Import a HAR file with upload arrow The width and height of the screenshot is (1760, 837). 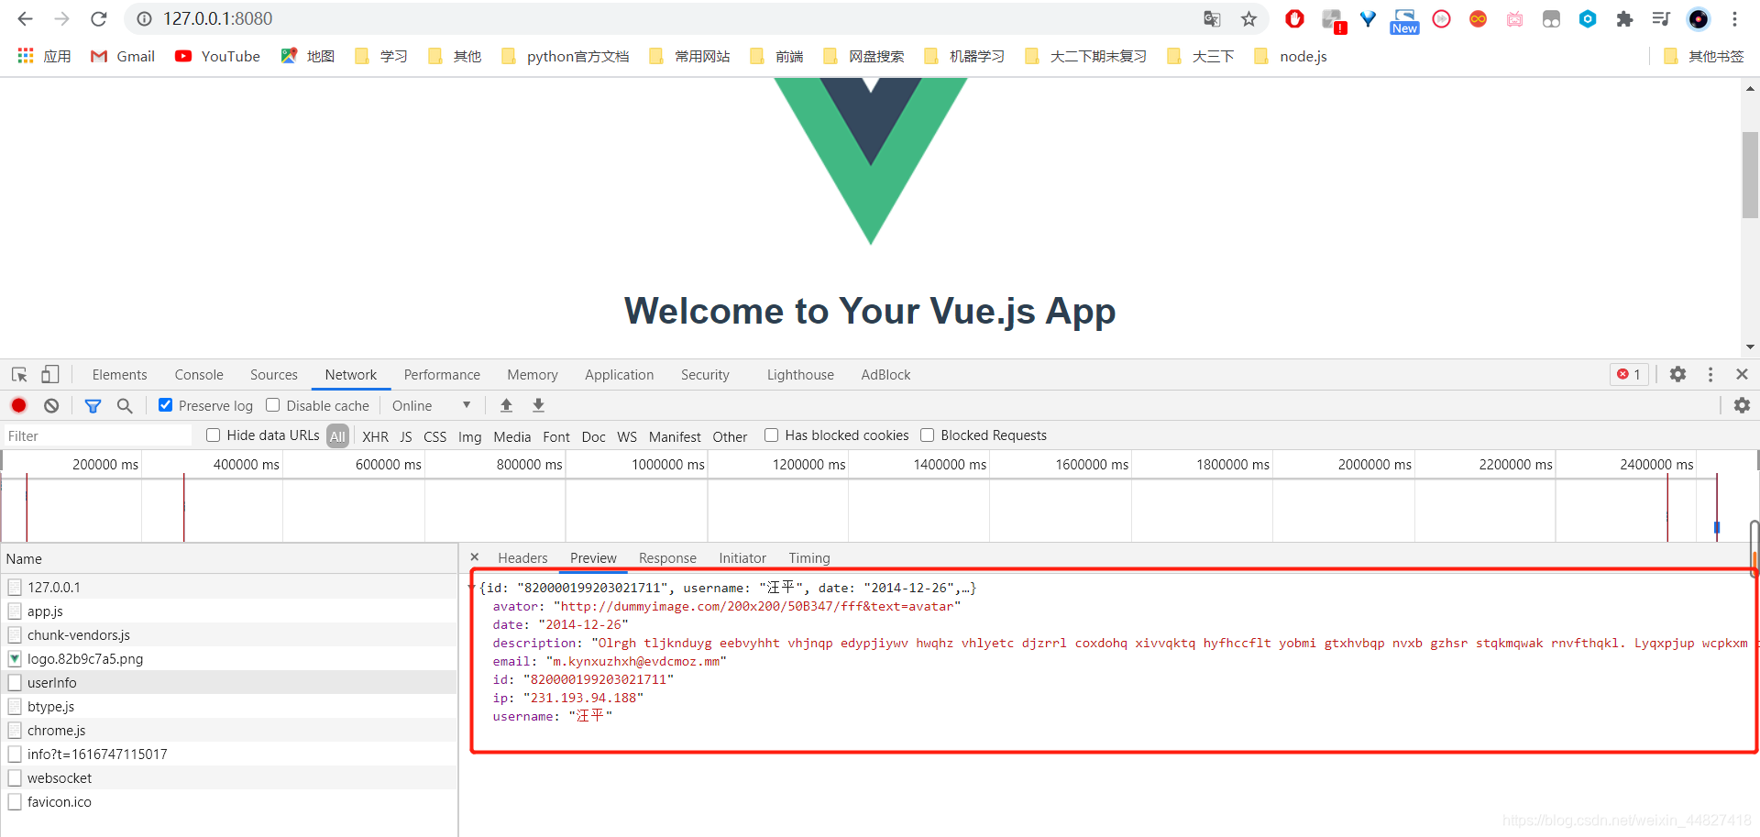click(506, 405)
